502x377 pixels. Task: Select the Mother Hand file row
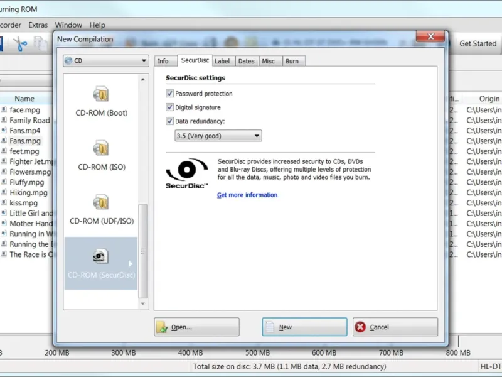point(26,224)
